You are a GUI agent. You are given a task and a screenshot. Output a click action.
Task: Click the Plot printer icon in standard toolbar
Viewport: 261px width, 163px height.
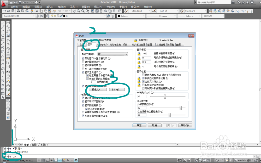point(18,11)
